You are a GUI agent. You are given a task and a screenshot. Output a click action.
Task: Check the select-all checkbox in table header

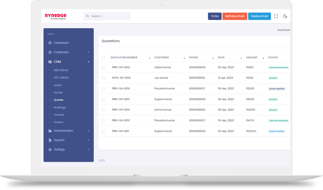coord(103,57)
